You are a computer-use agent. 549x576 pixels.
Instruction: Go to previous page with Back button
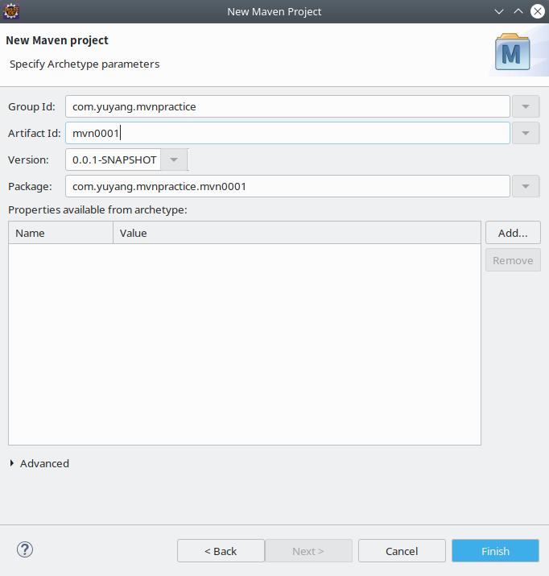[221, 551]
